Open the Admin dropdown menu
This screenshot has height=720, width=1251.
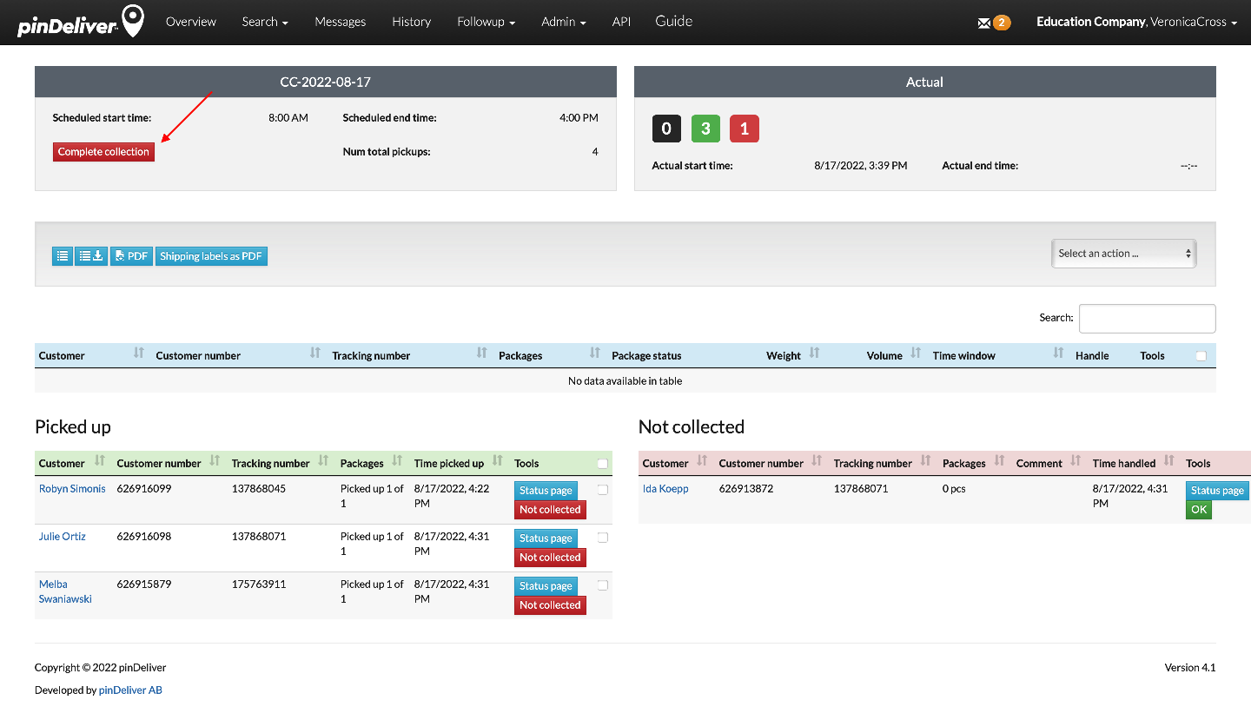point(564,22)
